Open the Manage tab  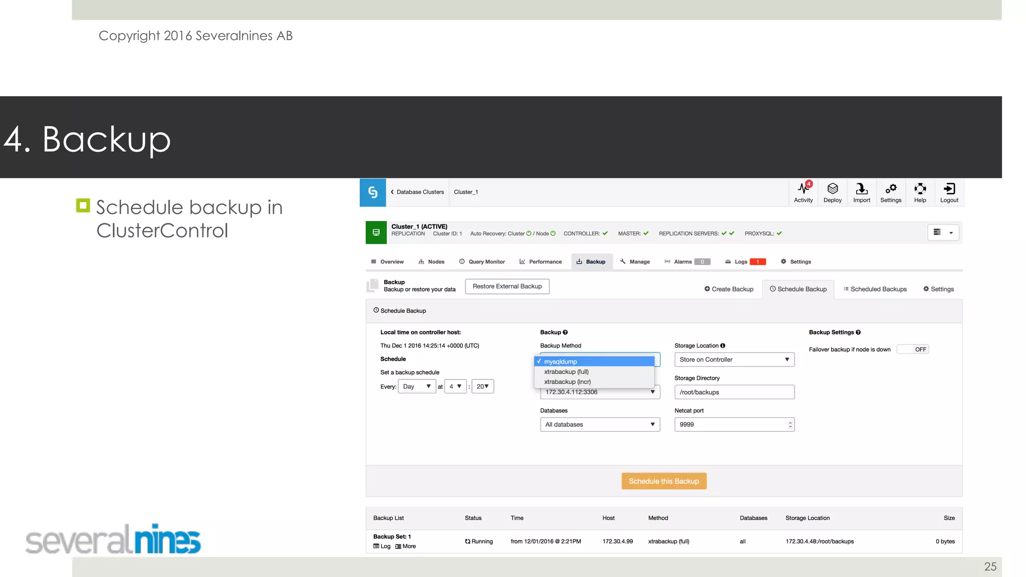coord(635,261)
